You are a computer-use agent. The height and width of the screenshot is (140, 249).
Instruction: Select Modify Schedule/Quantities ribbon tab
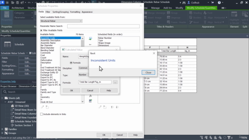point(201,8)
